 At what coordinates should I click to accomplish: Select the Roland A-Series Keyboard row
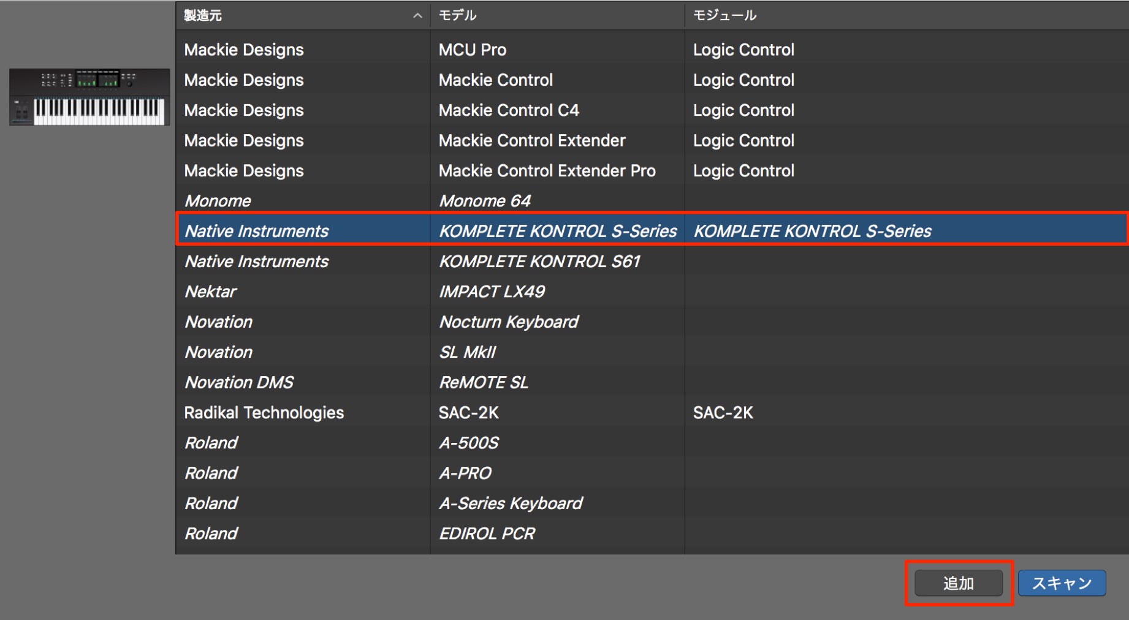[x=652, y=503]
